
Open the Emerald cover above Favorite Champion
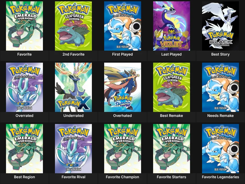tap(122, 149)
